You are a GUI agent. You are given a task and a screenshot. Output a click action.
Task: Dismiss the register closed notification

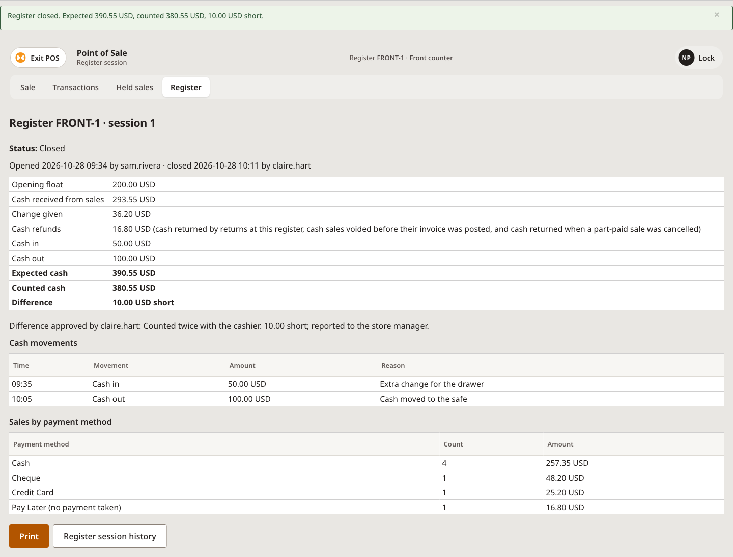point(717,15)
